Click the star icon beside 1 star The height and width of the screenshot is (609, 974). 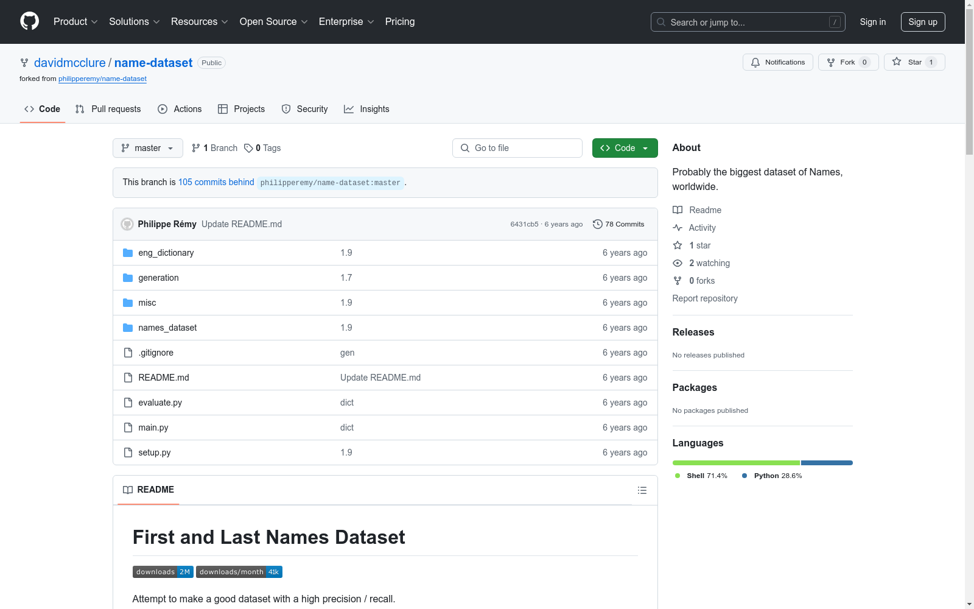tap(678, 245)
